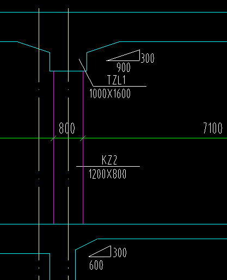The image size is (227, 280).
Task: Click the 1000X1600 beam size text
Action: point(110,94)
